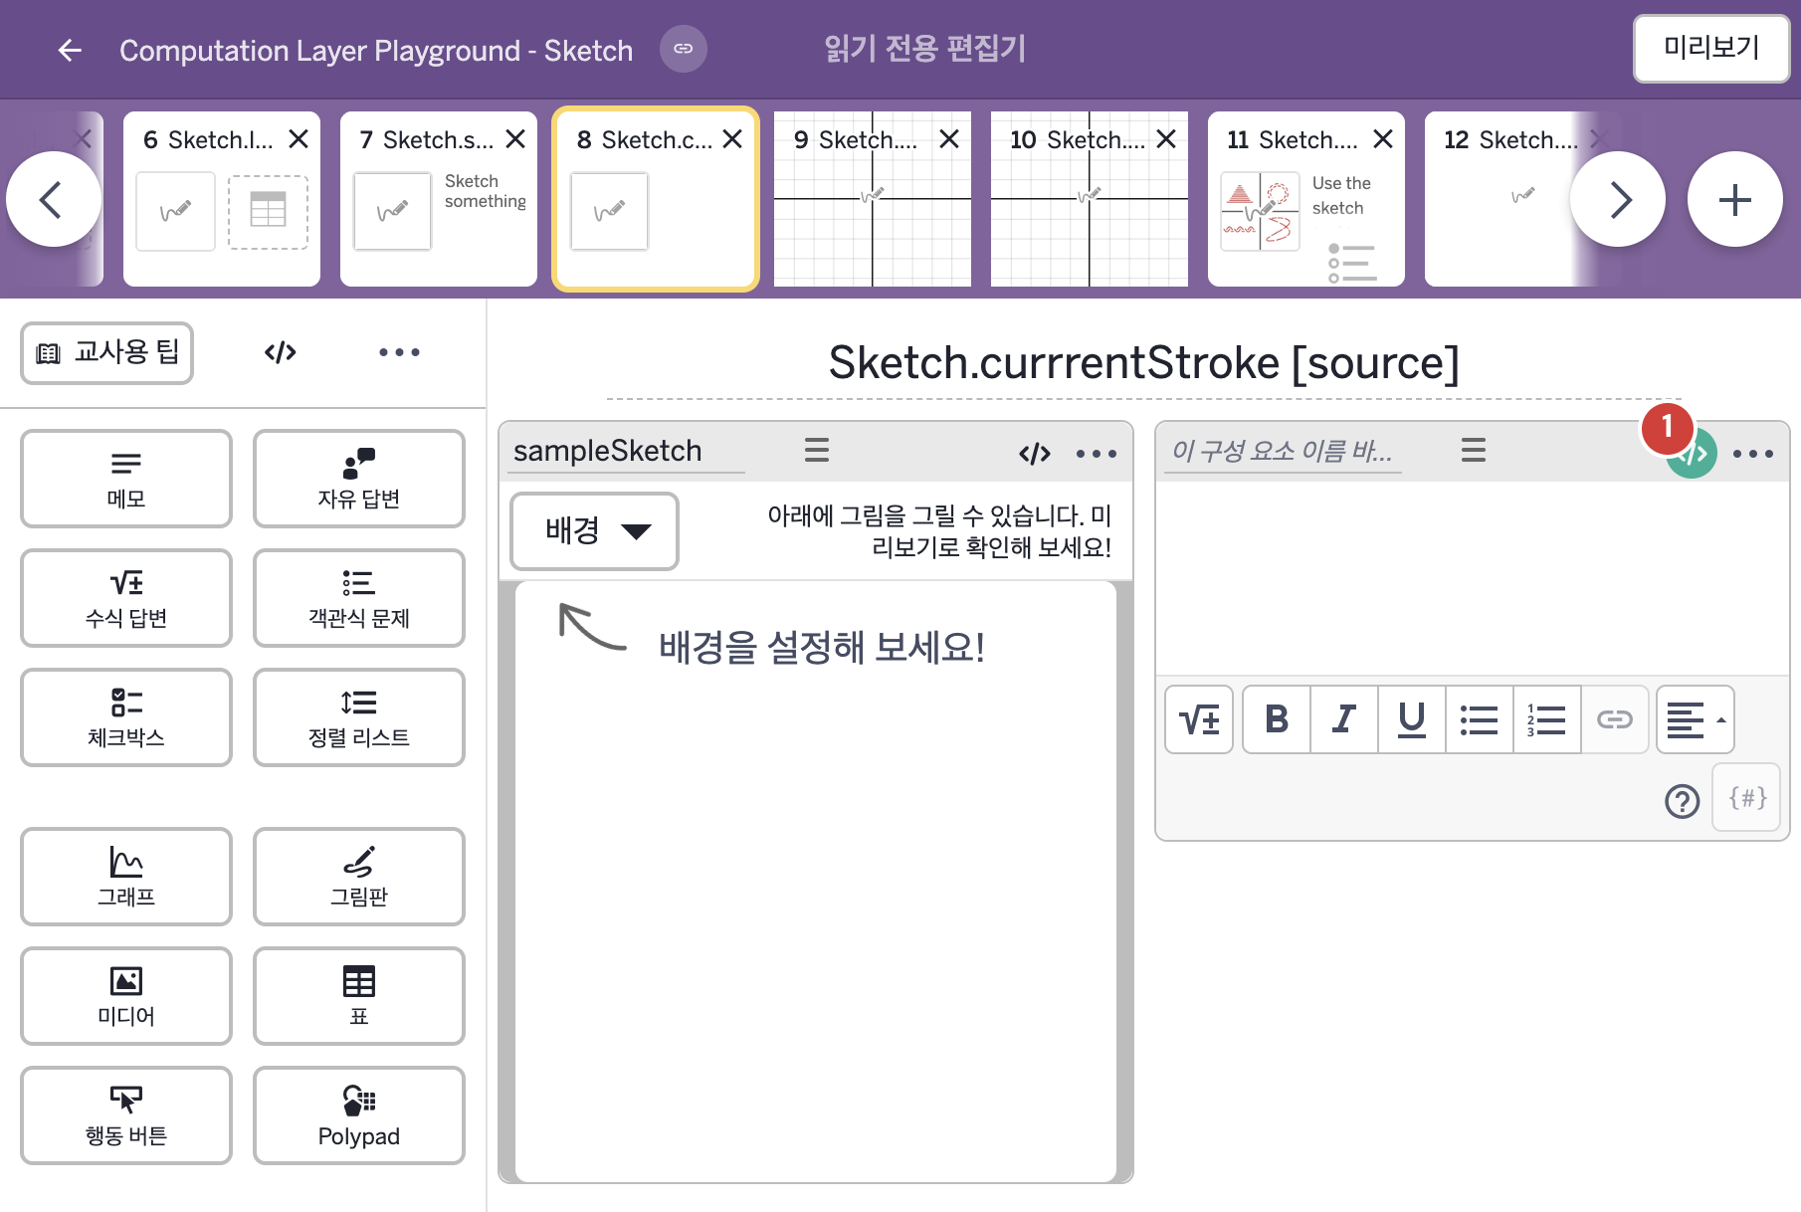Close screen 7 Sketch.s... tab
Screen dimensions: 1801x1212
[515, 139]
